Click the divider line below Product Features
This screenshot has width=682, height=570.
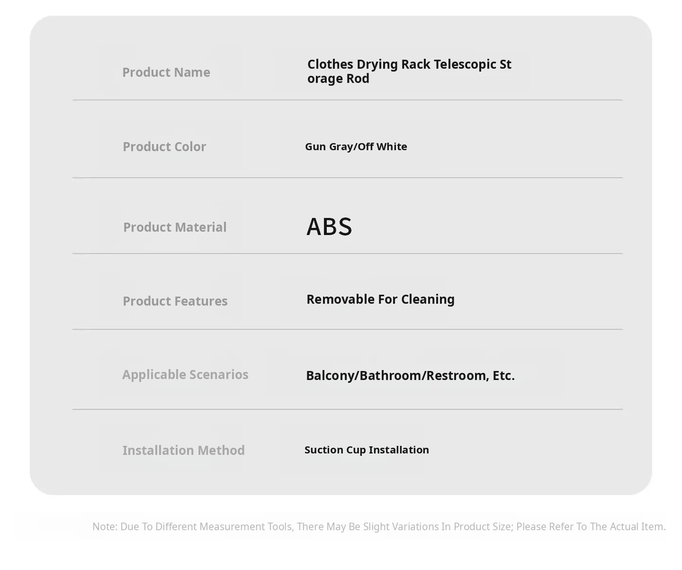[347, 329]
